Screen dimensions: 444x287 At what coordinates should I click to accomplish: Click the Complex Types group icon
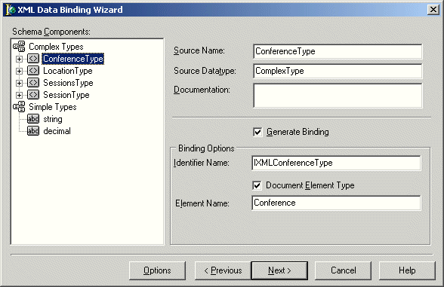click(20, 47)
